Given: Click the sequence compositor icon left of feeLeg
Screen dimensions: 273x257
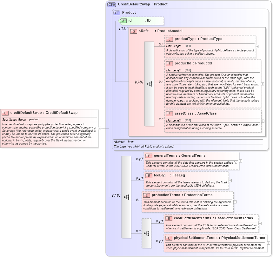Looking at the screenshot, I should tap(127, 197).
